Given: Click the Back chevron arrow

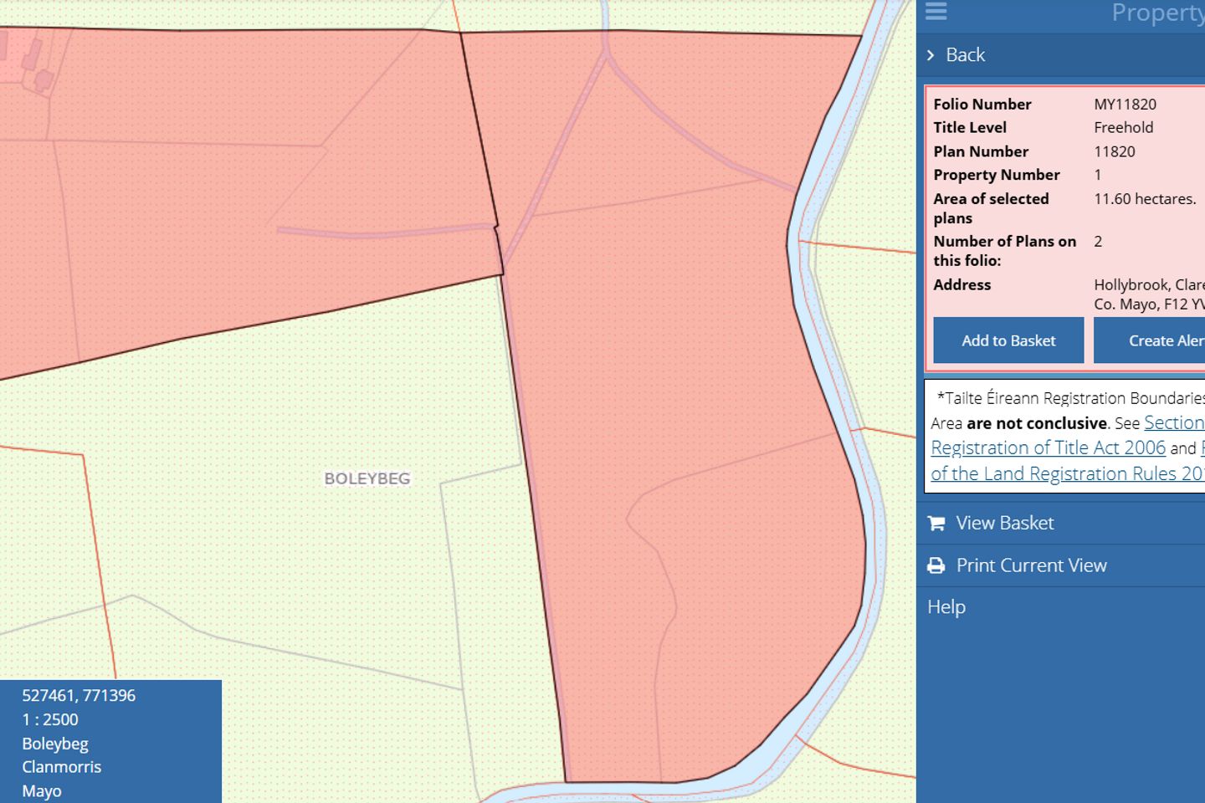Looking at the screenshot, I should tap(931, 55).
